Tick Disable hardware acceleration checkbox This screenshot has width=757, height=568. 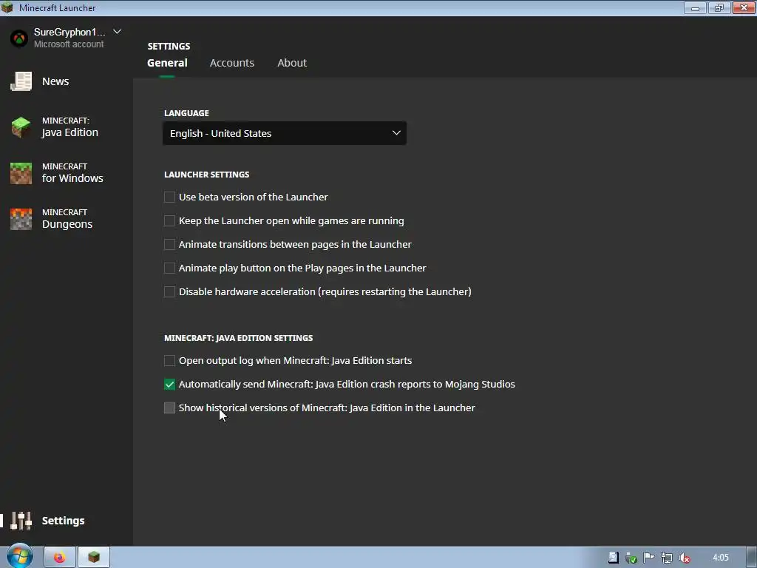click(x=169, y=291)
